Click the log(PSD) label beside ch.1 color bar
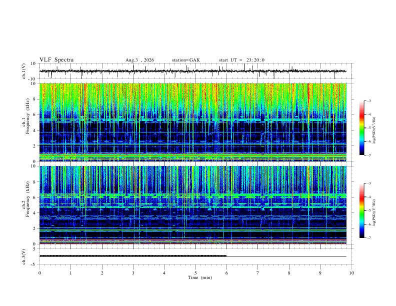Image resolution: width=396 pixels, height=306 pixels. 374,130
